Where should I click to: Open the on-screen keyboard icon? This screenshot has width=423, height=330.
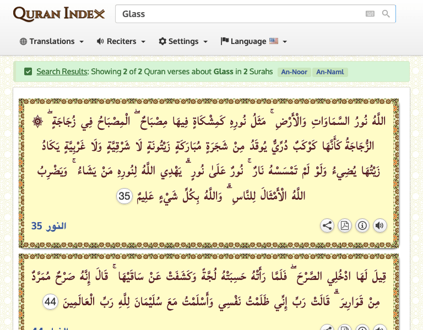(370, 14)
